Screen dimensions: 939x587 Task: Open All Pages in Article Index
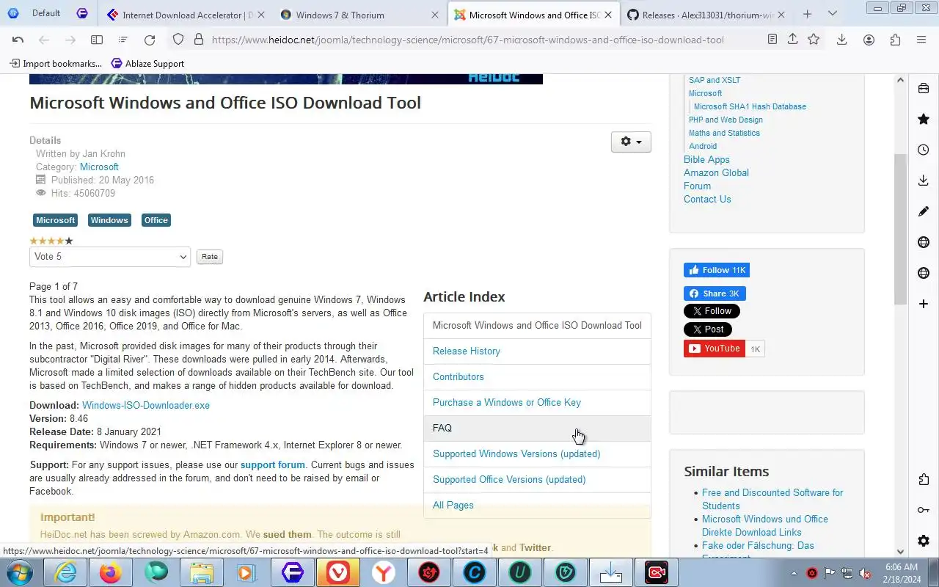pyautogui.click(x=537, y=505)
